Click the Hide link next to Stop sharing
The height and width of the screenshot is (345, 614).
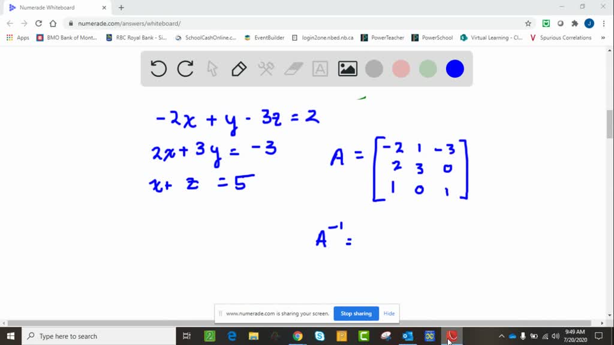click(389, 313)
